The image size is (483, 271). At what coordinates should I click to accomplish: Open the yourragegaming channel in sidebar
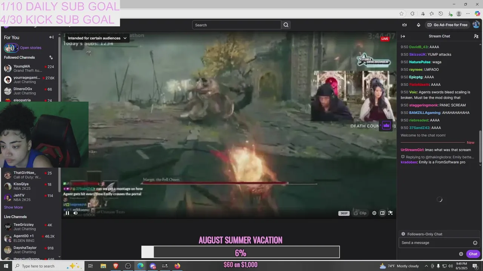29,79
